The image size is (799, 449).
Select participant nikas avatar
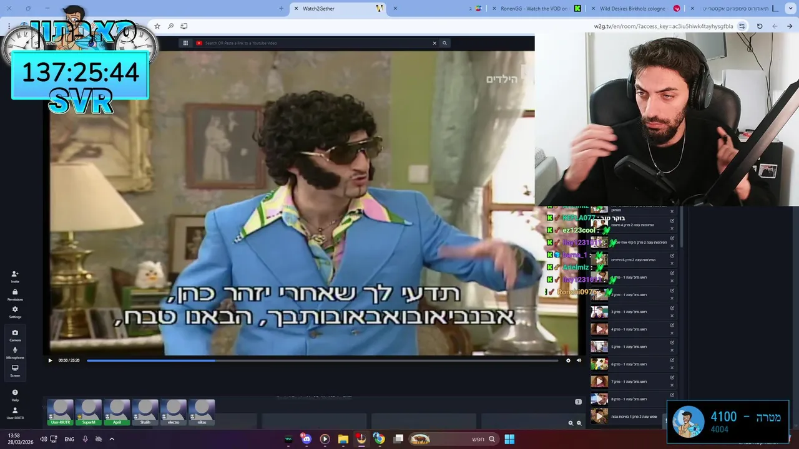[202, 412]
